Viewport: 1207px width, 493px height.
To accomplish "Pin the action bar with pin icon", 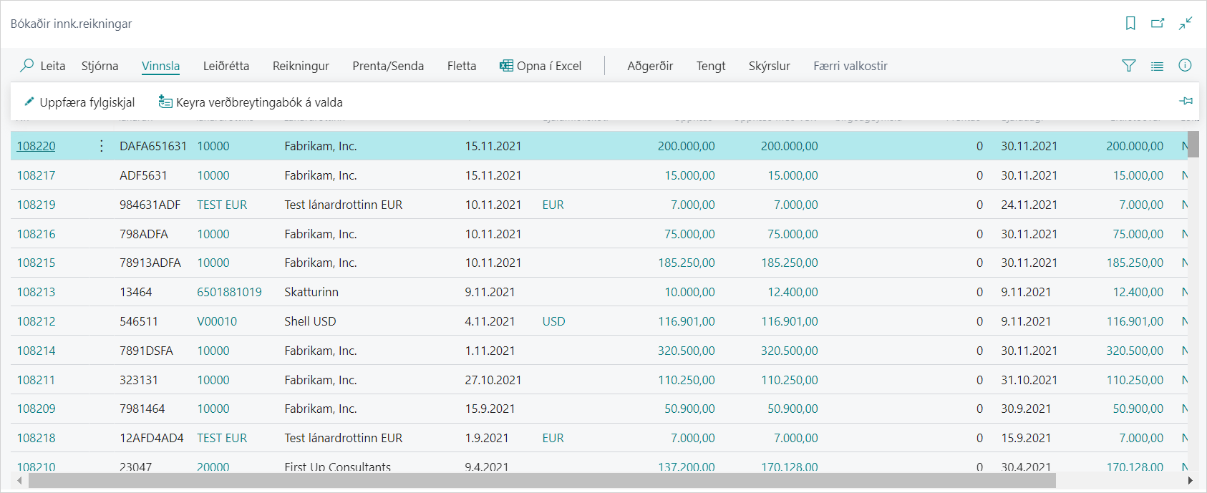I will click(1186, 101).
